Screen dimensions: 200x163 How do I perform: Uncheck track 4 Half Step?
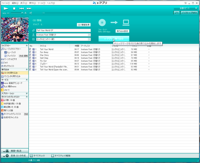(x=30, y=58)
